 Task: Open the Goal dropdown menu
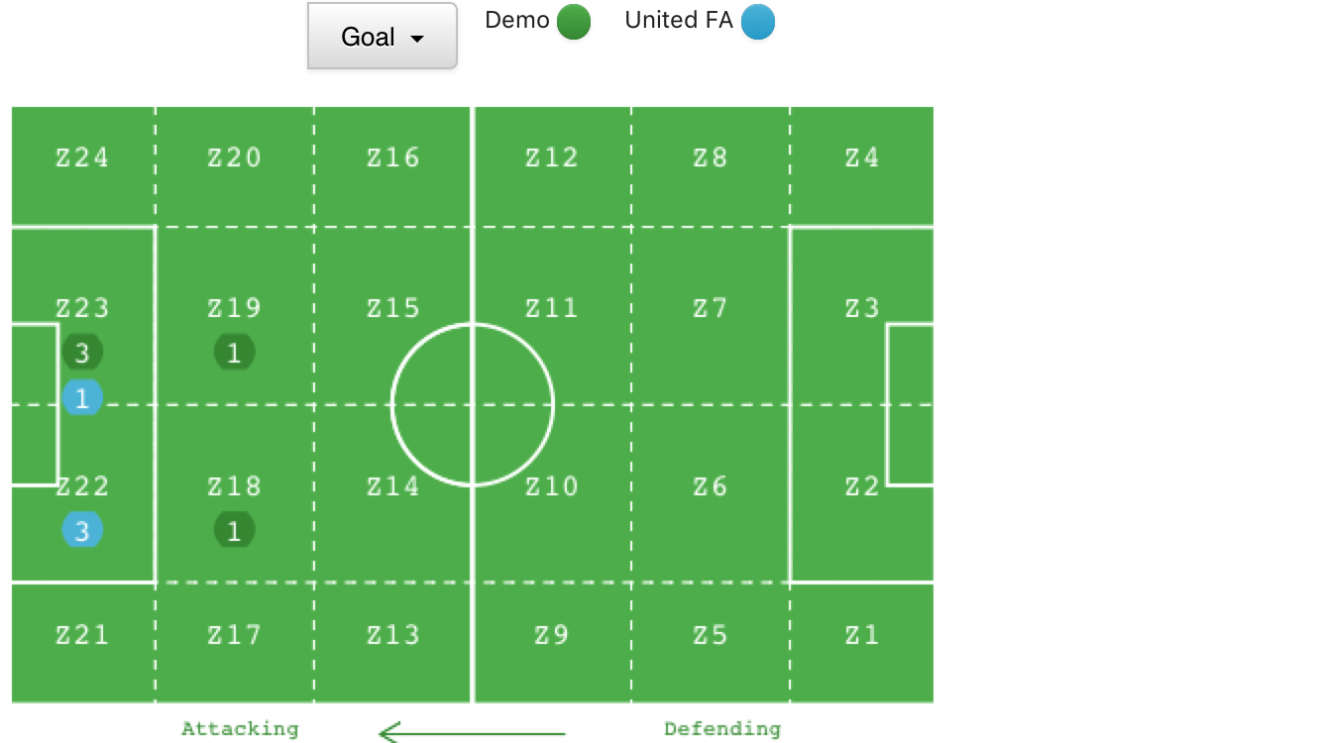coord(383,37)
